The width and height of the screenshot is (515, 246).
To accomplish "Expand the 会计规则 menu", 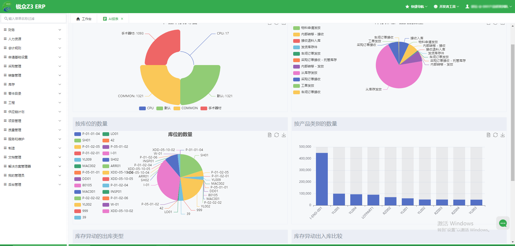I will (33, 48).
